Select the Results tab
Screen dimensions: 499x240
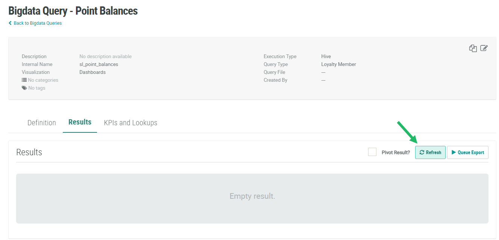coord(80,122)
